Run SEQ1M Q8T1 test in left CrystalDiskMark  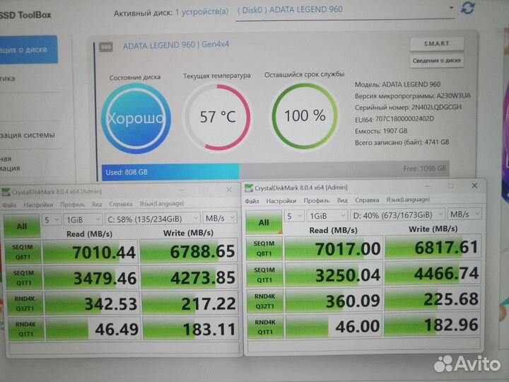coord(23,252)
